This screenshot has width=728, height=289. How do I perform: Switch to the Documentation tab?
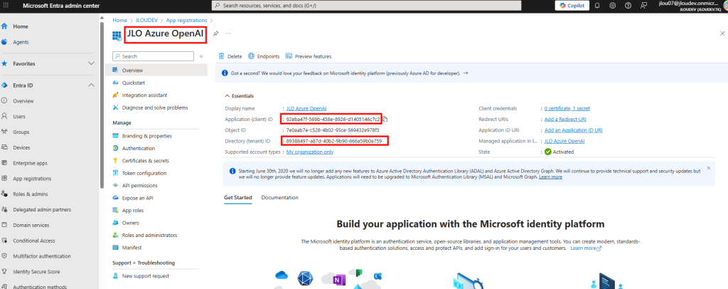(x=279, y=197)
